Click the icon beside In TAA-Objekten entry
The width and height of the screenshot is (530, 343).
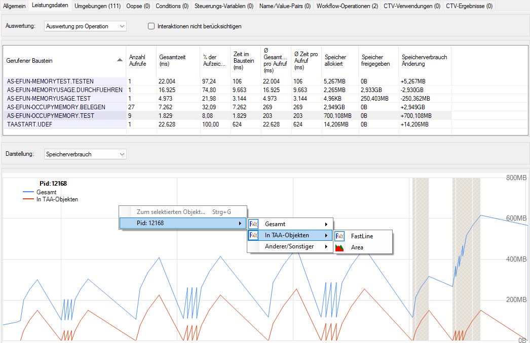[254, 235]
